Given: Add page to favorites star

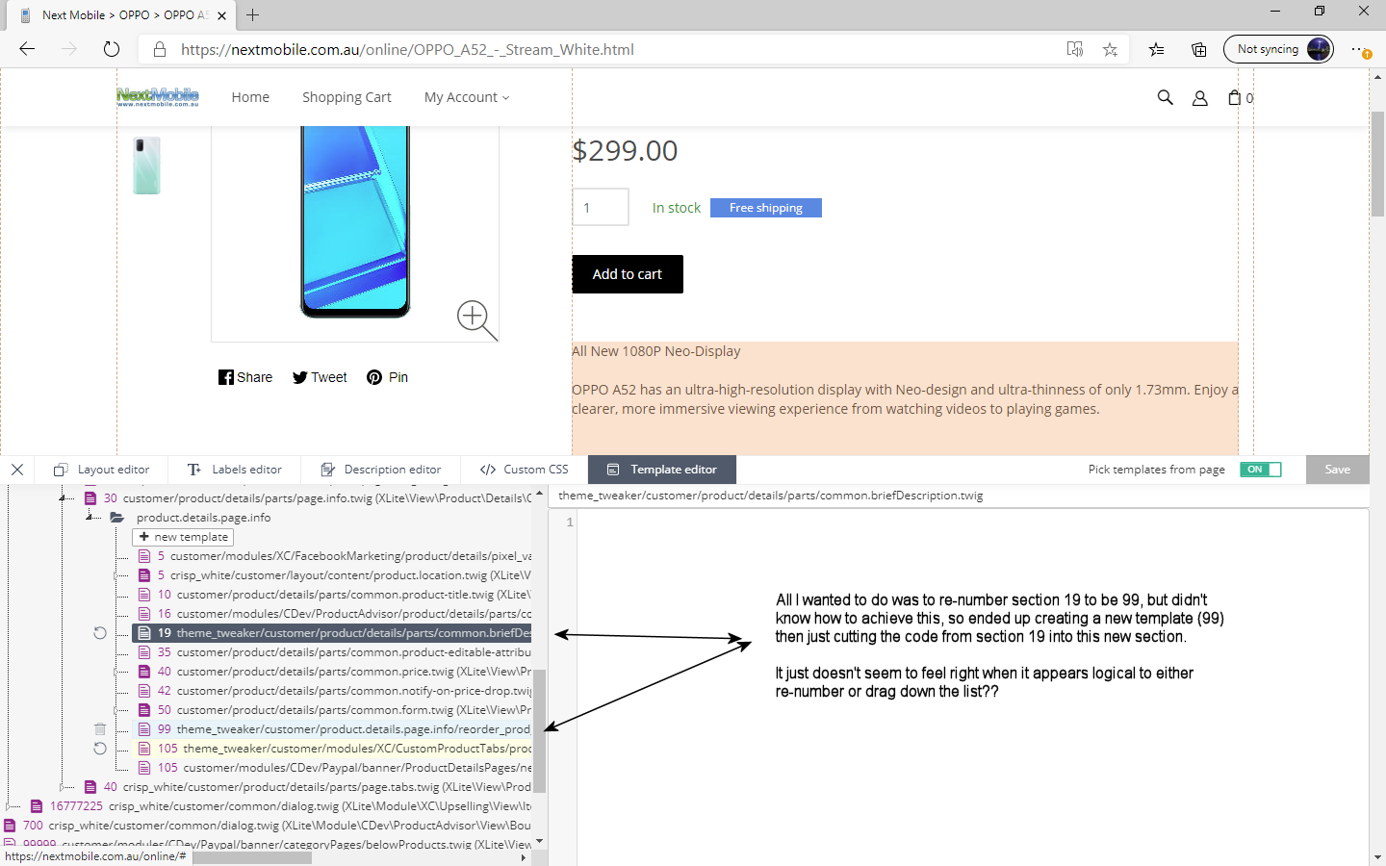Looking at the screenshot, I should pos(1110,49).
